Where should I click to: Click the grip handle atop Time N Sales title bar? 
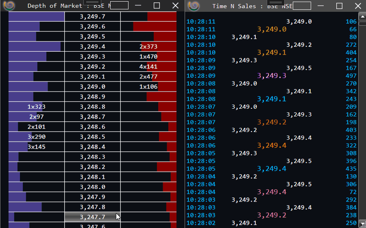[x=275, y=2]
